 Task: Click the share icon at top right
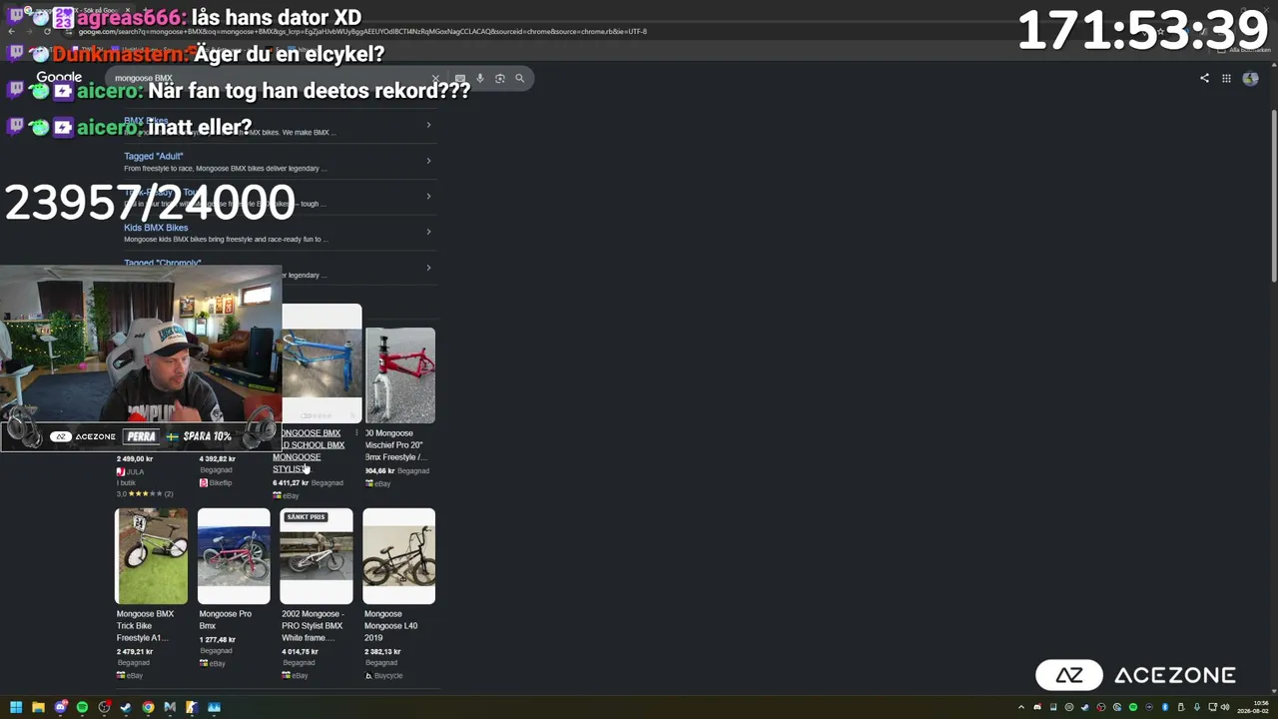(1204, 78)
